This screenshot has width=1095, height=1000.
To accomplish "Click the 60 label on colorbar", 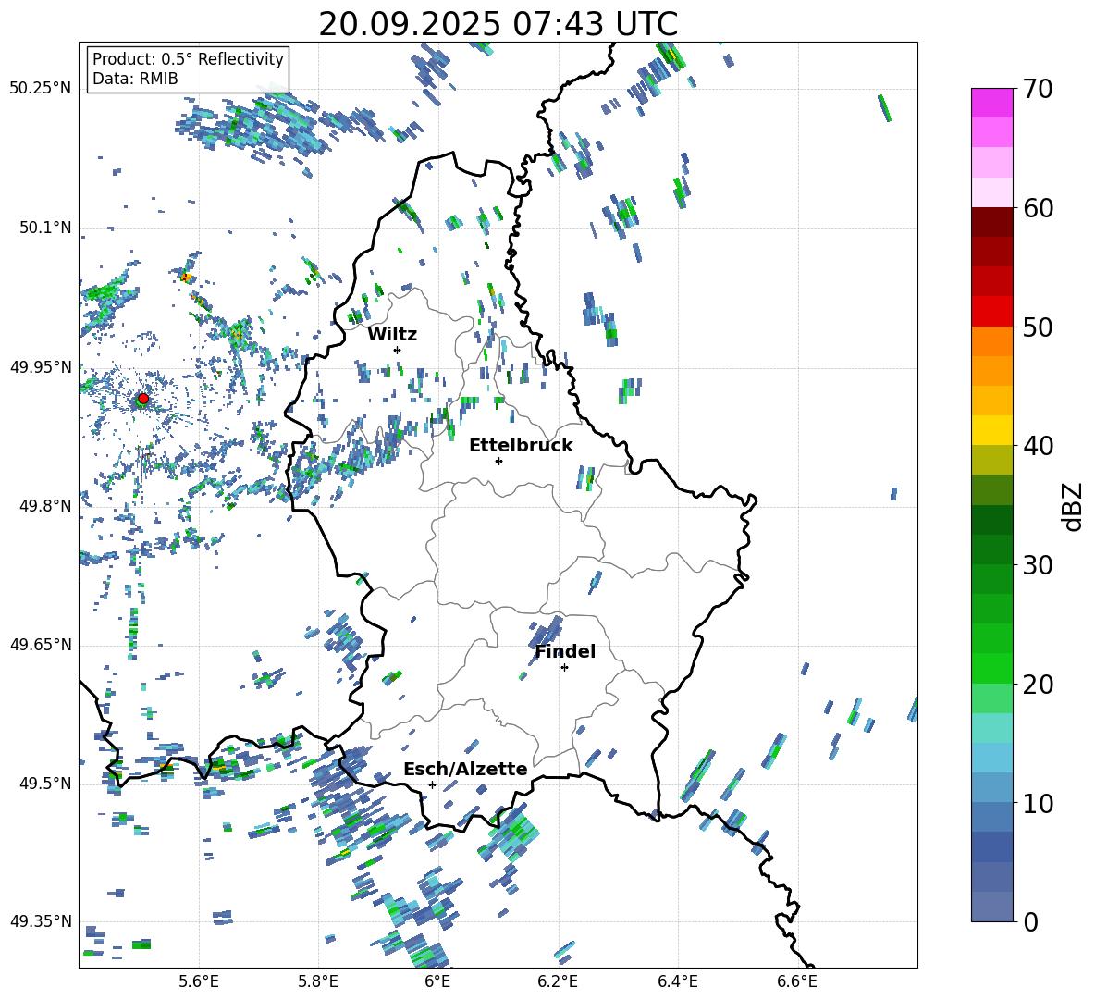I will [x=1038, y=208].
